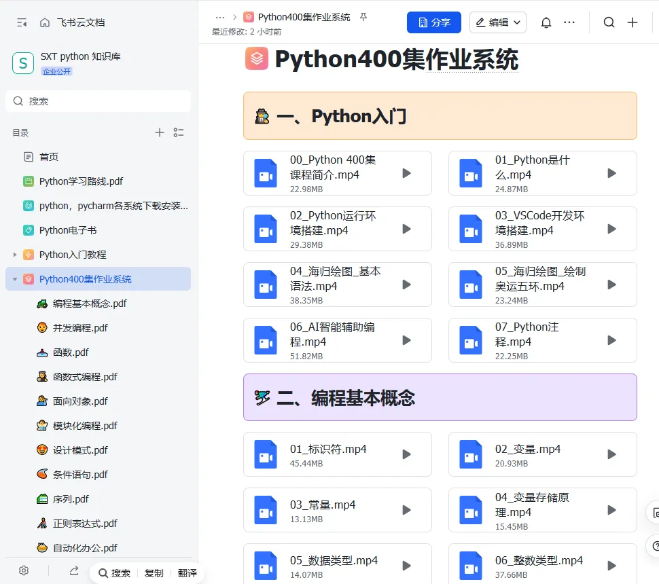The height and width of the screenshot is (584, 659).
Task: Play the 05_数据类型.mp4 video
Action: [x=406, y=566]
